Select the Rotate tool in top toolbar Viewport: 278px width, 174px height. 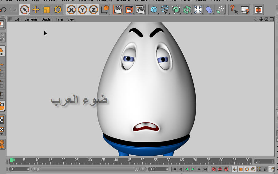coord(58,10)
